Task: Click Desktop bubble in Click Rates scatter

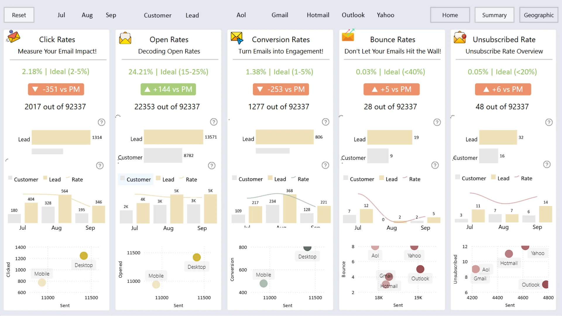Action: [x=84, y=256]
